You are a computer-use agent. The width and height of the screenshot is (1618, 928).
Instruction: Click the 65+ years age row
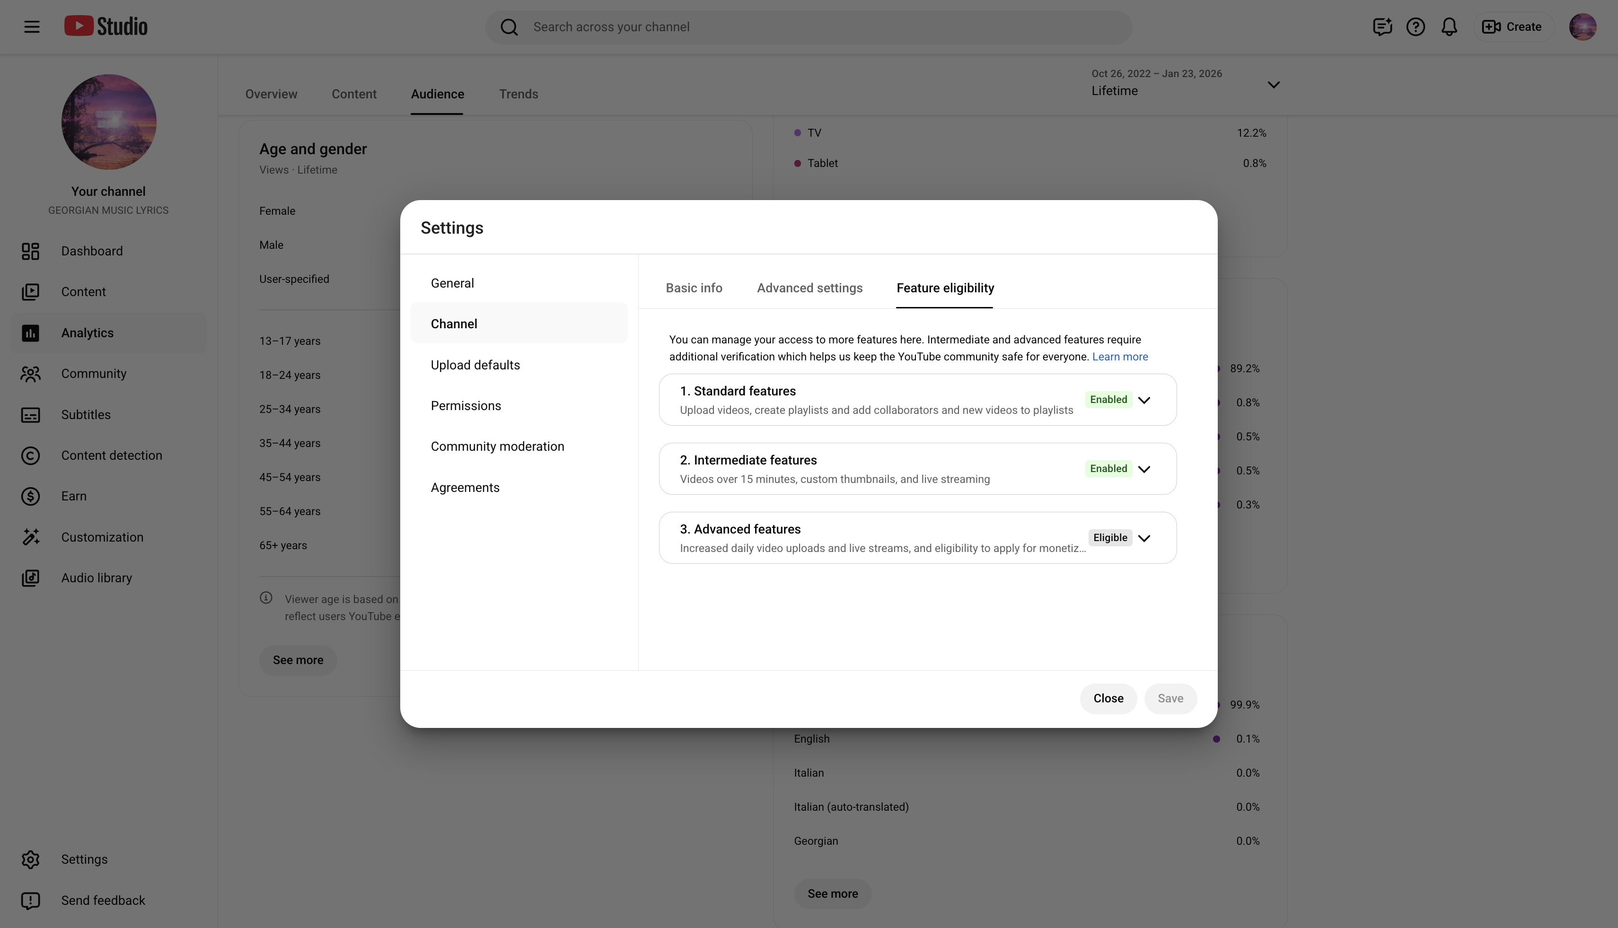click(283, 545)
